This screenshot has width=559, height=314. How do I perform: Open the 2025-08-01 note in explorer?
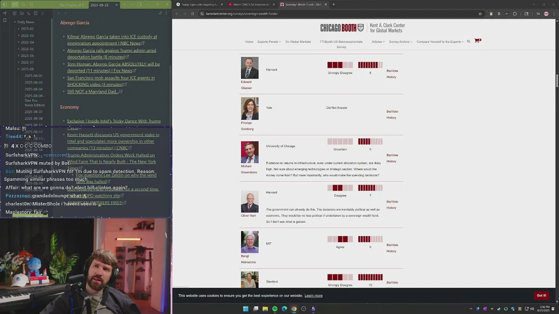[x=34, y=76]
